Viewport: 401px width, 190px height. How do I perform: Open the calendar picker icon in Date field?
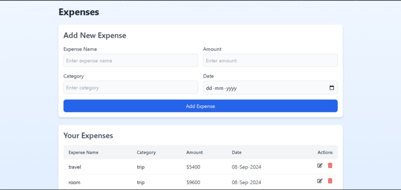click(x=332, y=88)
